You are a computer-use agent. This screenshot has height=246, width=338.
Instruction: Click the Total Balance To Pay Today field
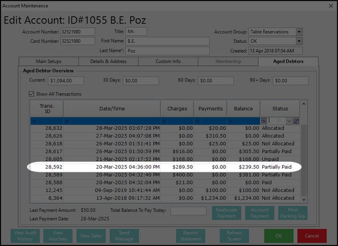tap(188, 210)
